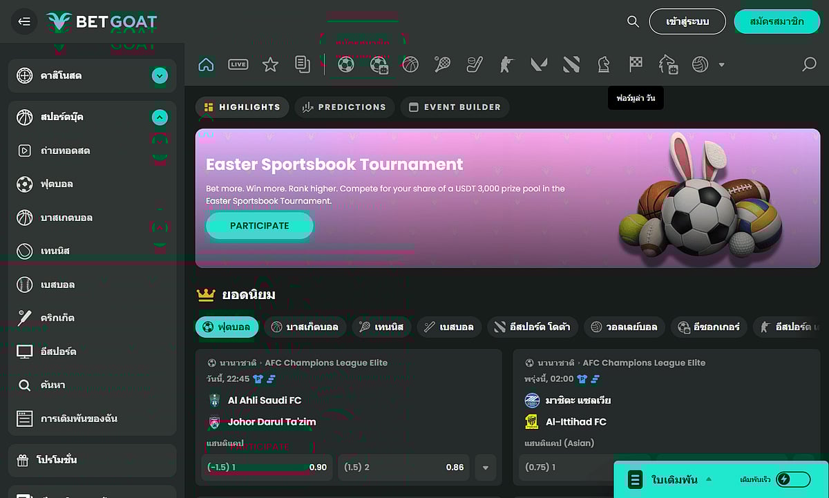Select the tennis racket sport icon
The height and width of the screenshot is (498, 829).
click(x=442, y=64)
